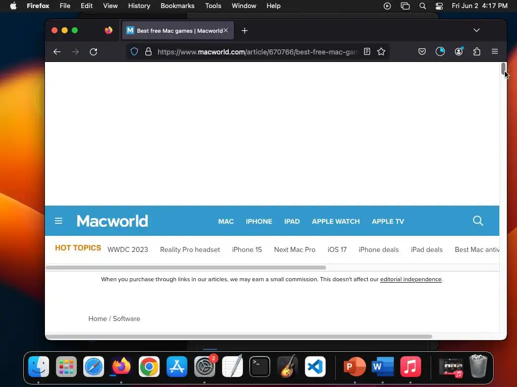Click the Macworld logo
The image size is (517, 387).
[113, 221]
